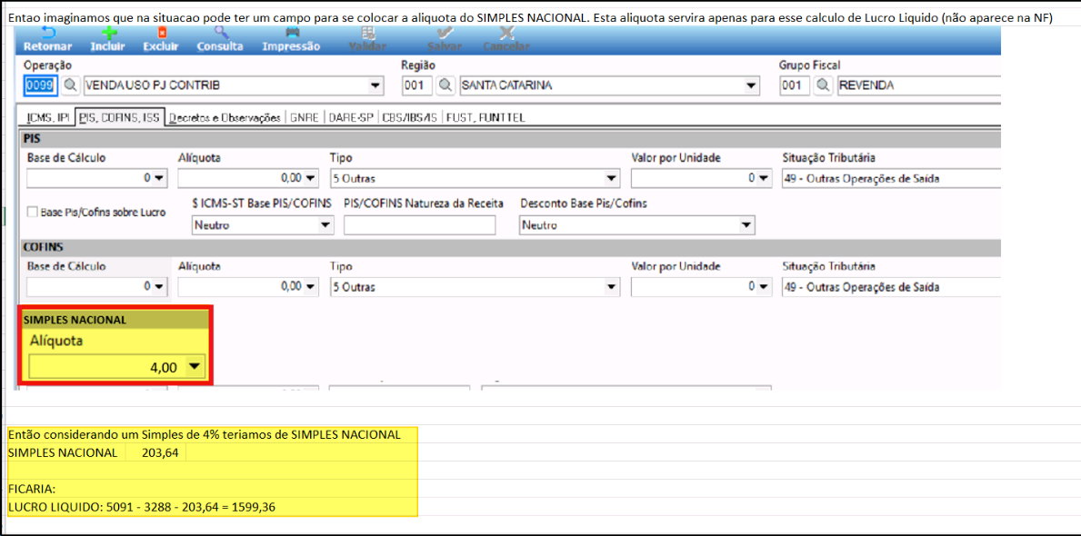The image size is (1081, 536).
Task: Open the FUST, FUNTTEL tab
Action: pyautogui.click(x=486, y=118)
